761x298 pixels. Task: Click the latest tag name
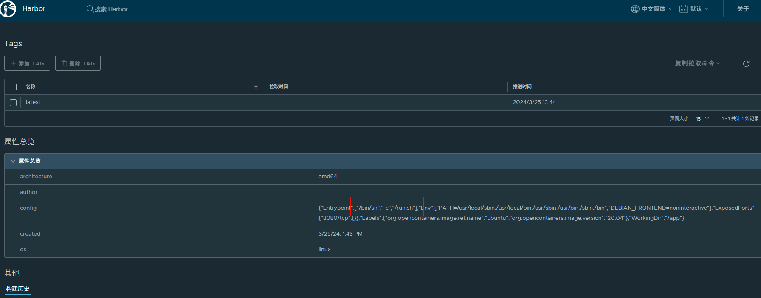pos(33,102)
